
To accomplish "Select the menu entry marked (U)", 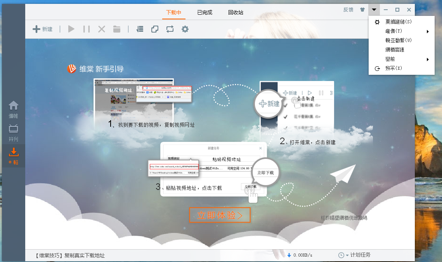I will pos(401,40).
